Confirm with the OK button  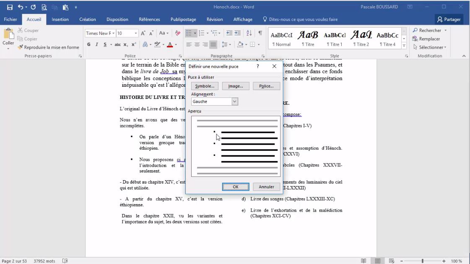click(235, 186)
